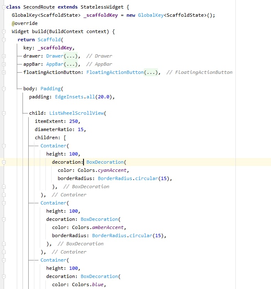Collapse the body Padding block
Viewport: 271px width, 289px height.
pos(4,89)
